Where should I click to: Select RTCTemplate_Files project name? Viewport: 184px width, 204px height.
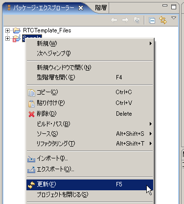(47, 30)
